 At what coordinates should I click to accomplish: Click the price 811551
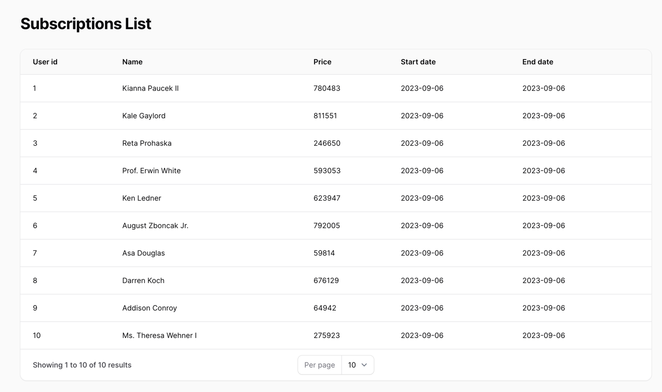325,116
